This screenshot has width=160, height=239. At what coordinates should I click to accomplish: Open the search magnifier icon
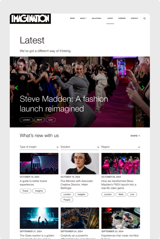tap(144, 18)
